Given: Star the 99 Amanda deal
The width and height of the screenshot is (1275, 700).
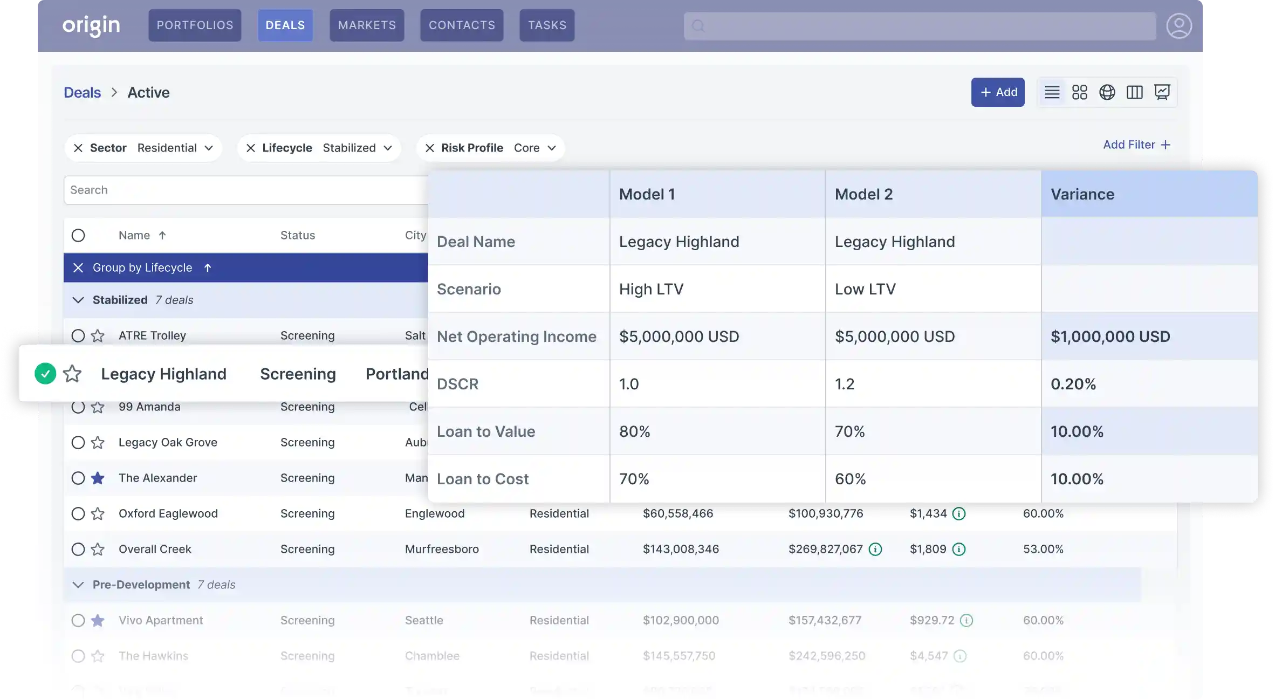Looking at the screenshot, I should 98,407.
